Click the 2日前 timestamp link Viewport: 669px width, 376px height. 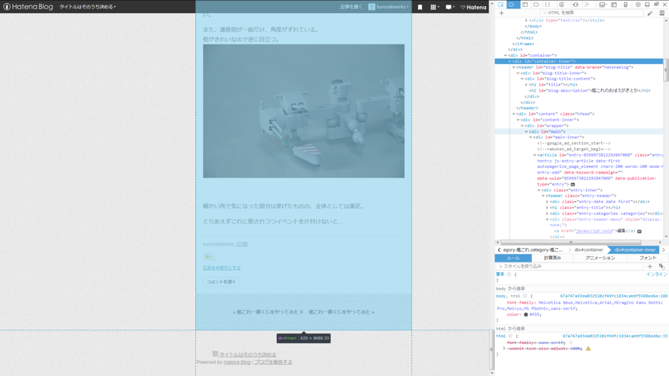(242, 244)
